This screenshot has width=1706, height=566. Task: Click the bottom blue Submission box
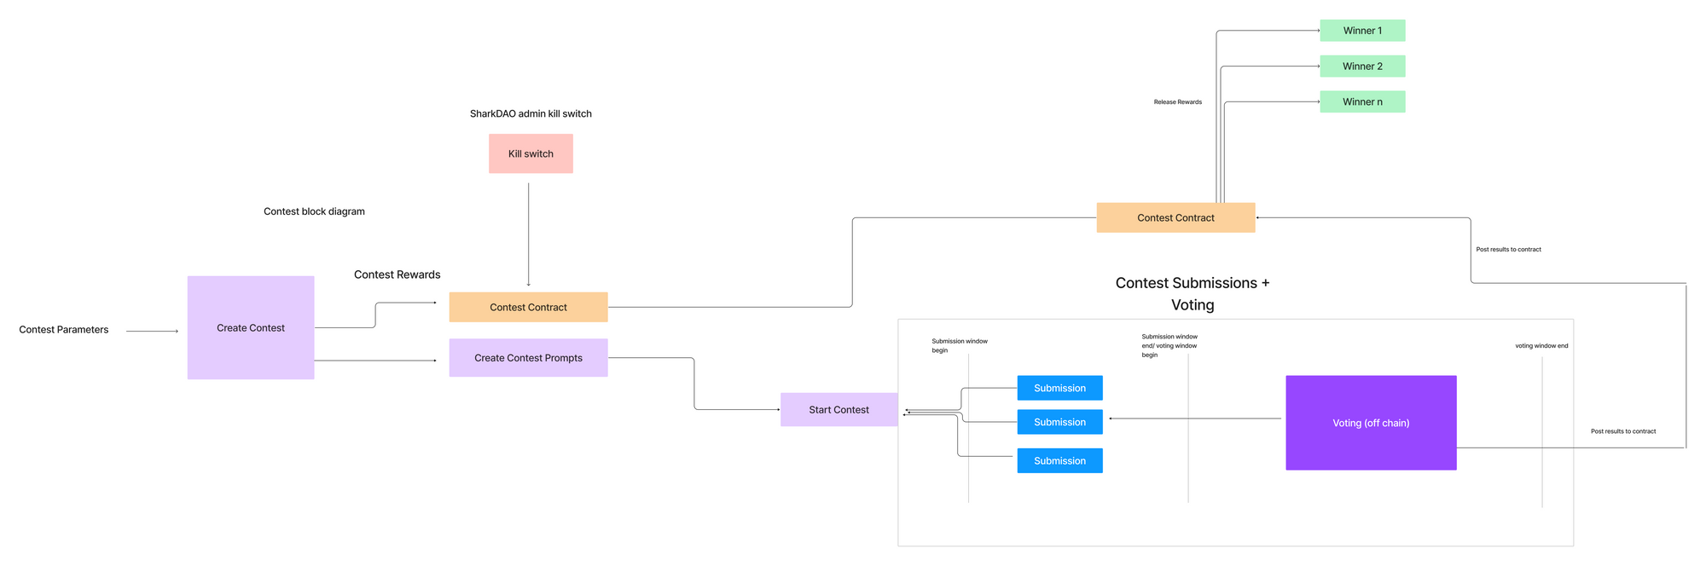(x=1059, y=460)
